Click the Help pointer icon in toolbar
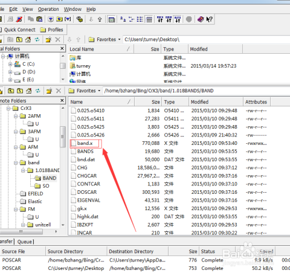Viewport: 290px width, 273px height. coord(210,19)
